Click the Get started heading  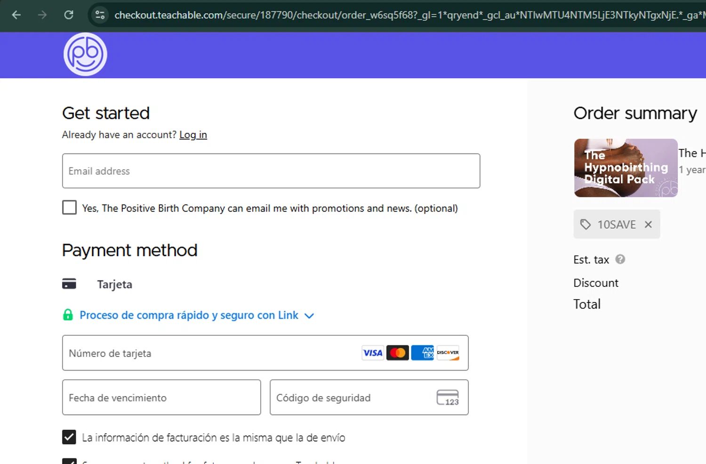click(x=106, y=113)
